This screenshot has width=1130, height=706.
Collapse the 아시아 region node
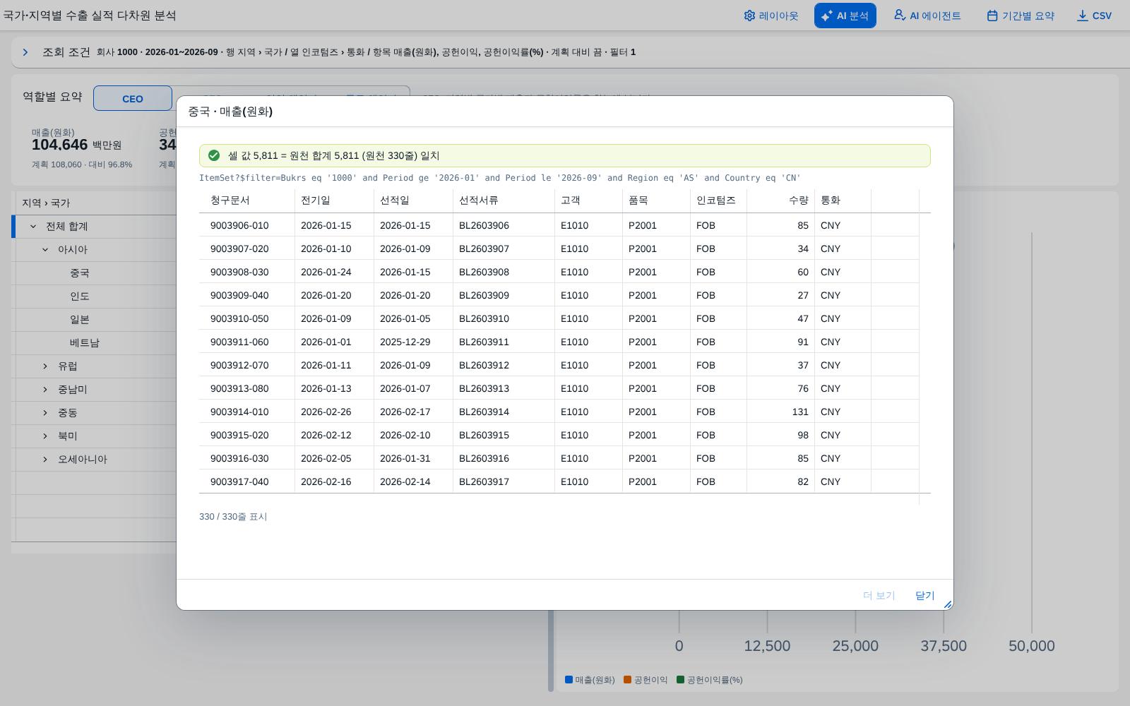coord(45,250)
